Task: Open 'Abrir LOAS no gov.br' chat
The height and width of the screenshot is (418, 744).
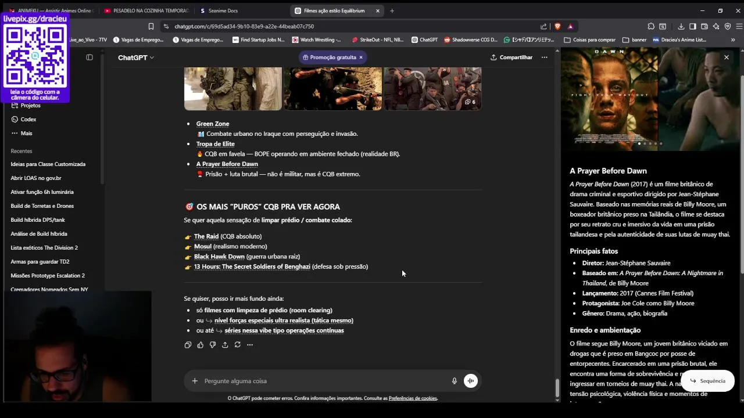Action: [x=36, y=178]
